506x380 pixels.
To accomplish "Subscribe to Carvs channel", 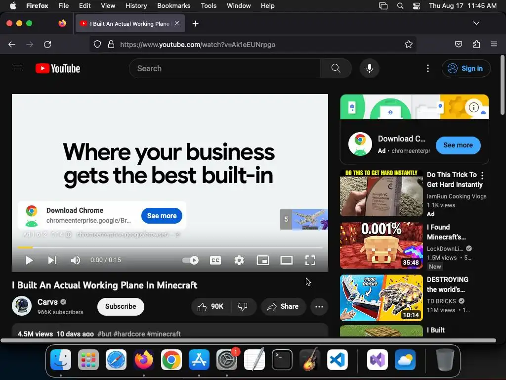I will pyautogui.click(x=121, y=306).
